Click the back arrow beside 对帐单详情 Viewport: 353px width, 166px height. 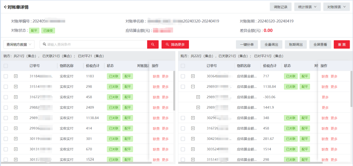(5, 7)
